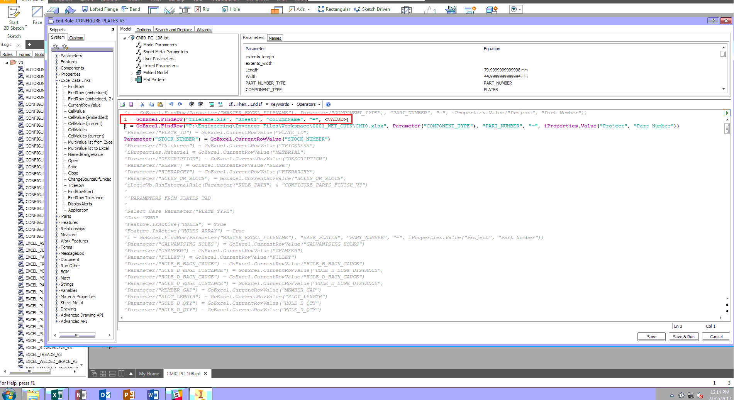Pin the Snippets panel open
This screenshot has width=734, height=400.
pos(112,29)
